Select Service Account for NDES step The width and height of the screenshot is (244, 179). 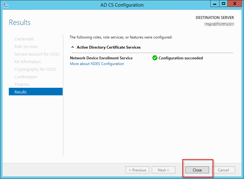(37, 54)
